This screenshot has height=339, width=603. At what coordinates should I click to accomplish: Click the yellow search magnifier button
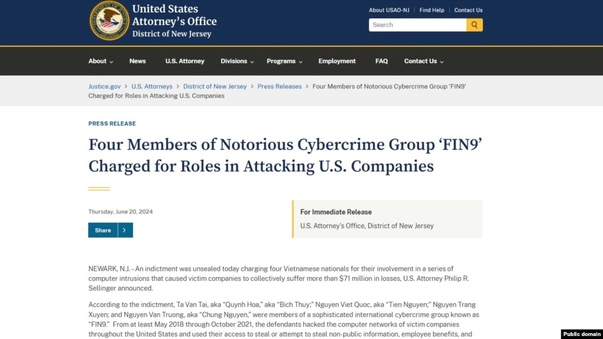click(474, 25)
